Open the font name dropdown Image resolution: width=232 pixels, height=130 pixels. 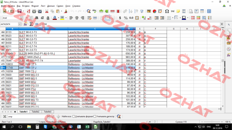pyautogui.click(x=22, y=18)
